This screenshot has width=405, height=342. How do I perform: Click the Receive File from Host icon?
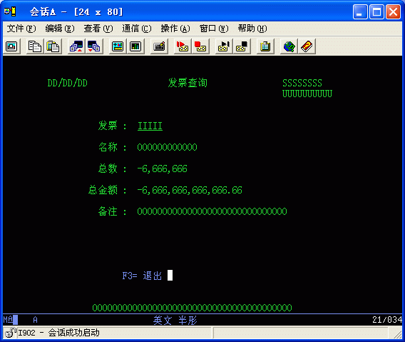94,46
